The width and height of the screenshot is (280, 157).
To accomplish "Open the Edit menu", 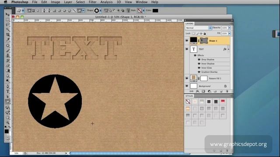I will click(x=44, y=2).
